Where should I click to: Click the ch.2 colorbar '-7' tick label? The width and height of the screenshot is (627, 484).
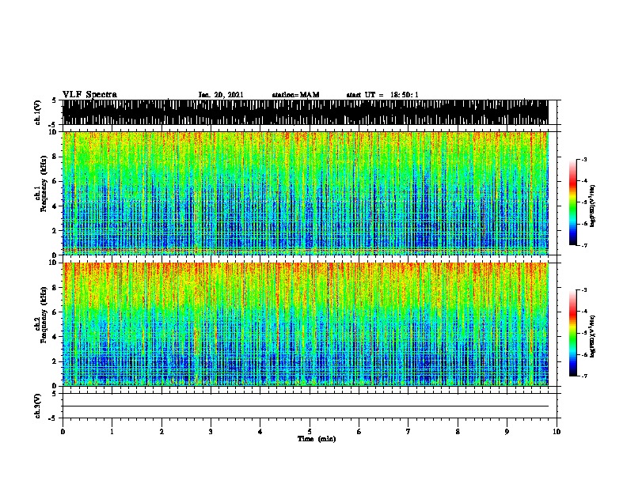pos(584,376)
